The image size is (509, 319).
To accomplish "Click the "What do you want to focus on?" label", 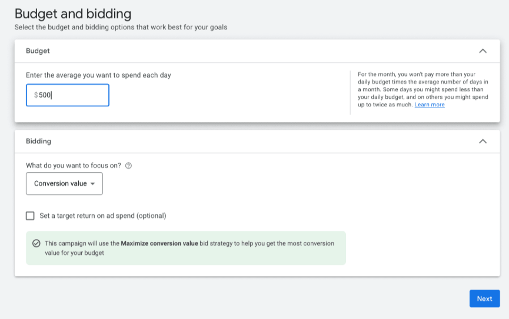I will pos(74,166).
